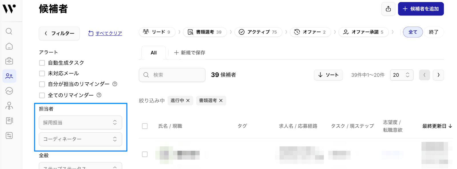
Task: Select the アクティブ stage tab
Action: 258,32
